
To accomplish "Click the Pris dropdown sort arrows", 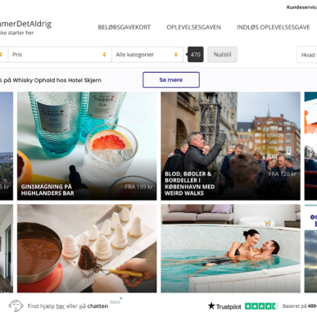I will (104, 55).
